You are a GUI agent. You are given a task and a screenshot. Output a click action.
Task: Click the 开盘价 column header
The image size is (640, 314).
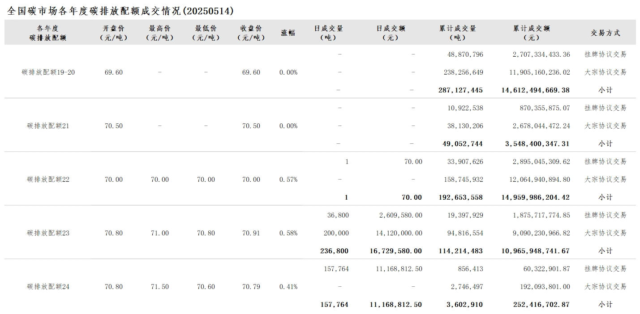click(114, 33)
